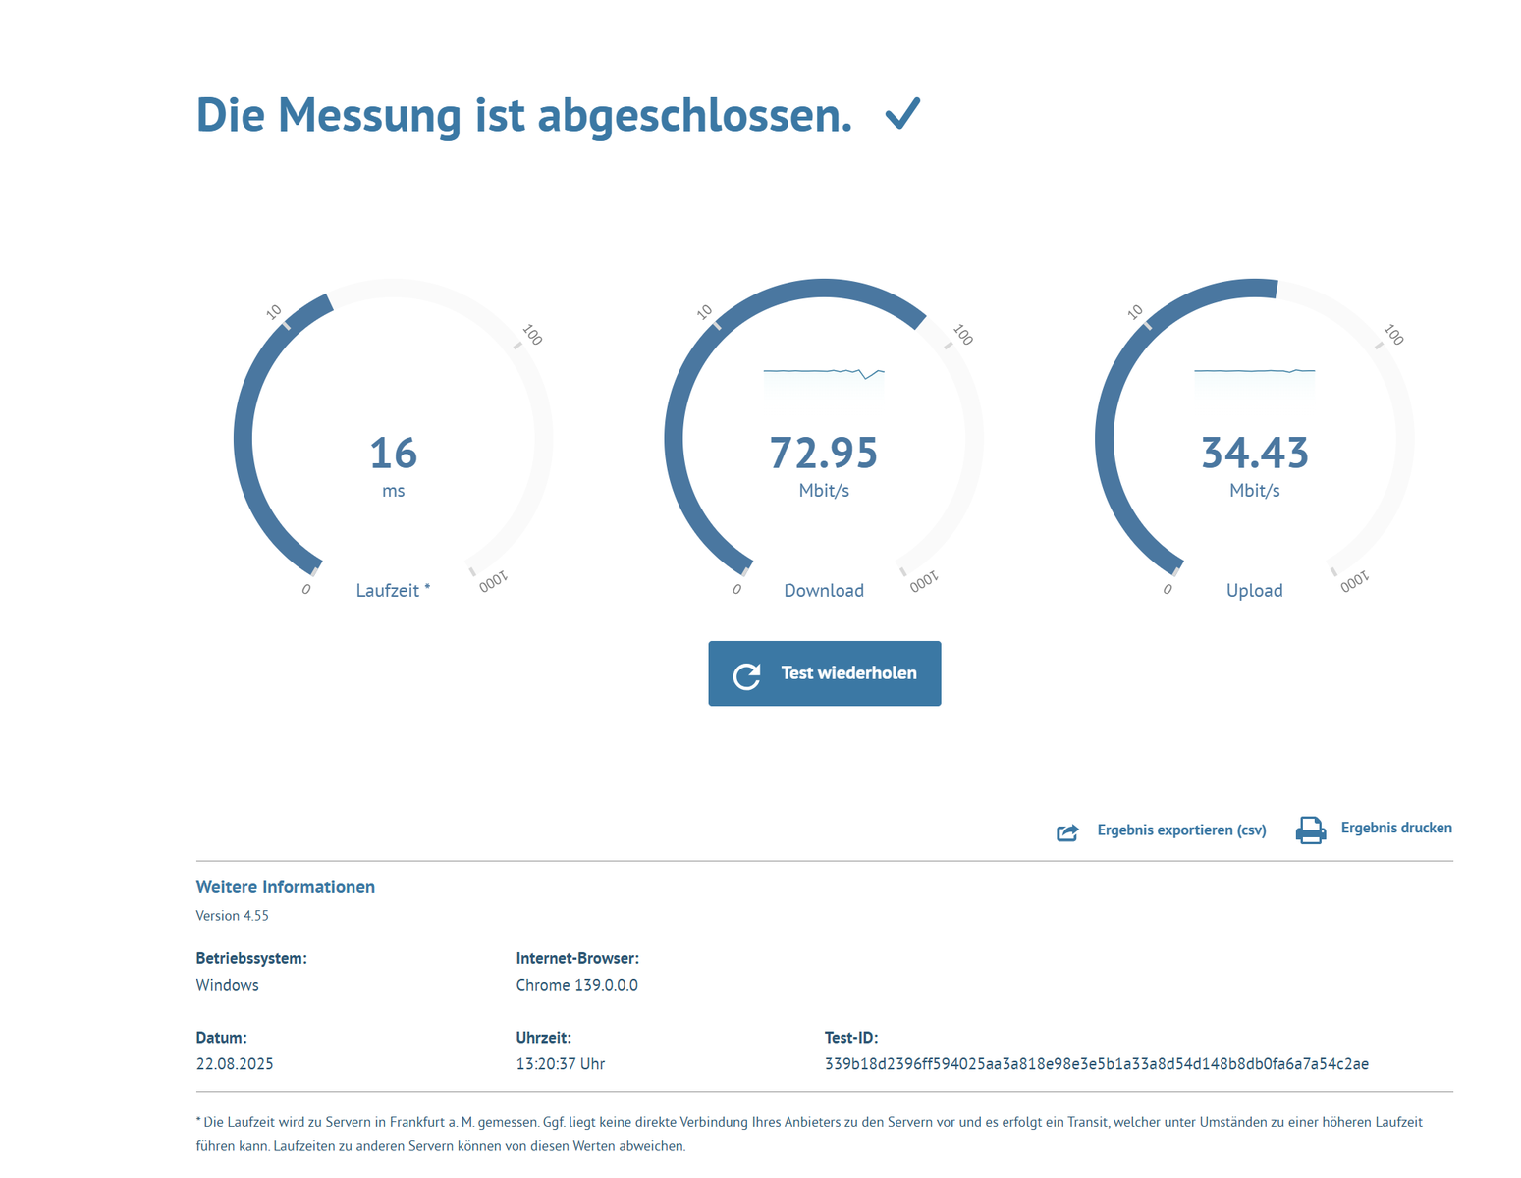Click the export share arrow icon
The width and height of the screenshot is (1521, 1178).
(x=1067, y=831)
